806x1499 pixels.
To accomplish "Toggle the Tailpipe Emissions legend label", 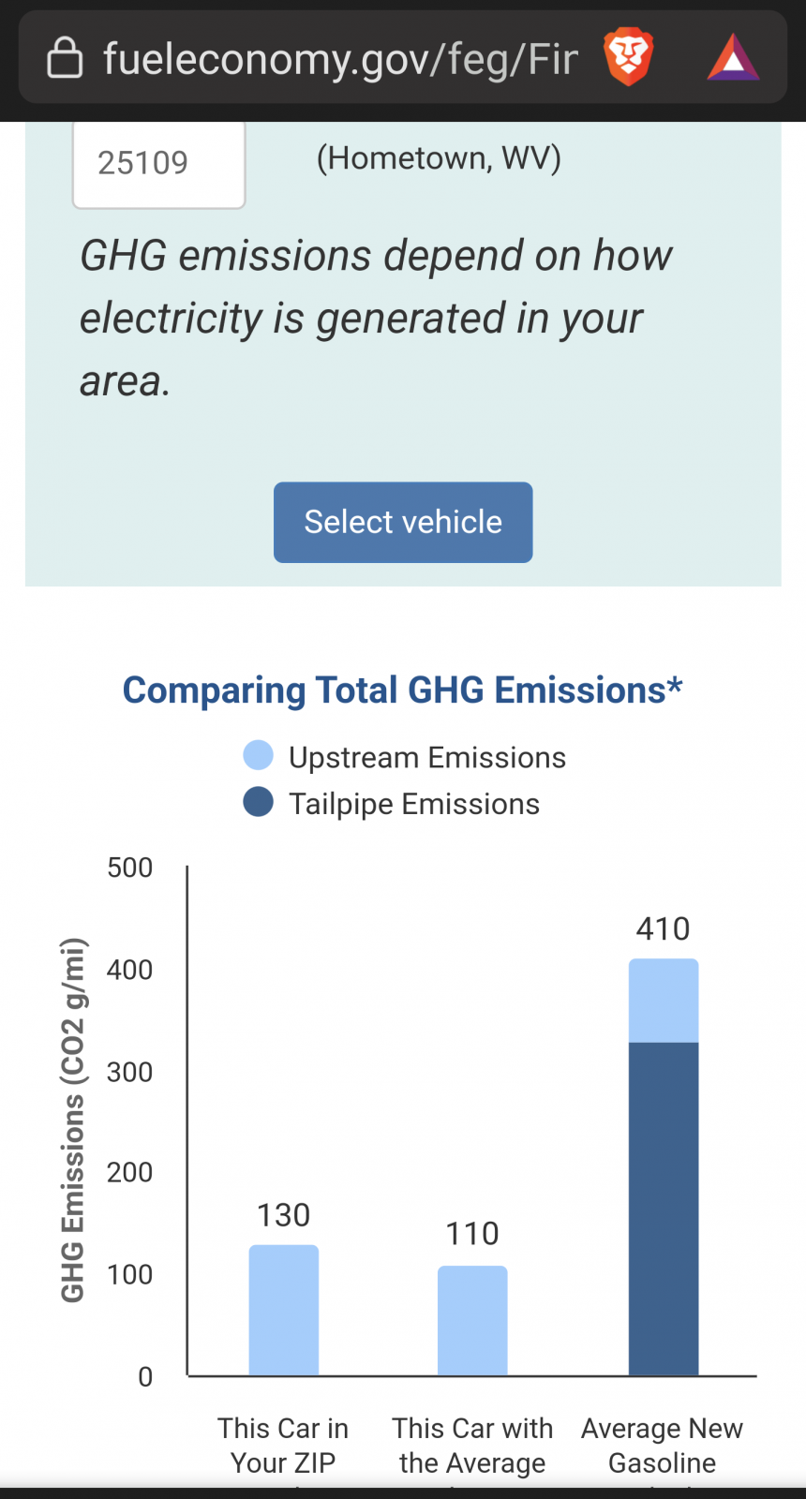I will [x=414, y=804].
